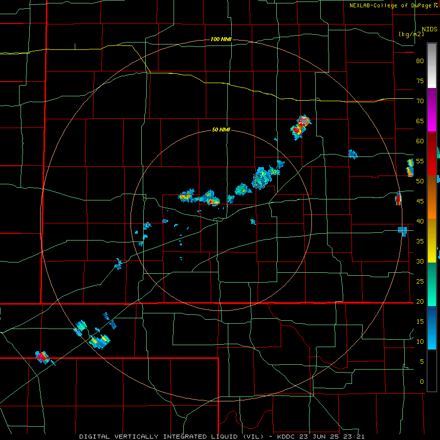Image resolution: width=440 pixels, height=440 pixels.
Task: Click the 5 value on color scale
Action: (422, 361)
